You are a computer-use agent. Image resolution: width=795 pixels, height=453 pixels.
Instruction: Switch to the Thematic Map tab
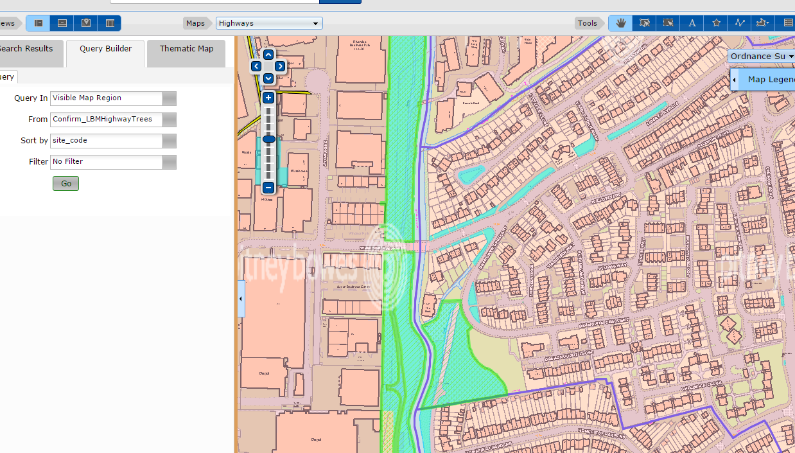click(x=186, y=53)
